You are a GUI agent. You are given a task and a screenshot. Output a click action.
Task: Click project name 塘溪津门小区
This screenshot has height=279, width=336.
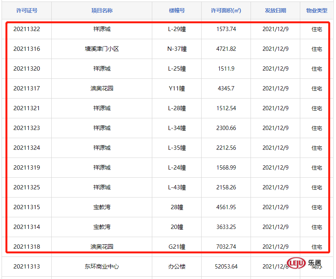[x=102, y=49]
